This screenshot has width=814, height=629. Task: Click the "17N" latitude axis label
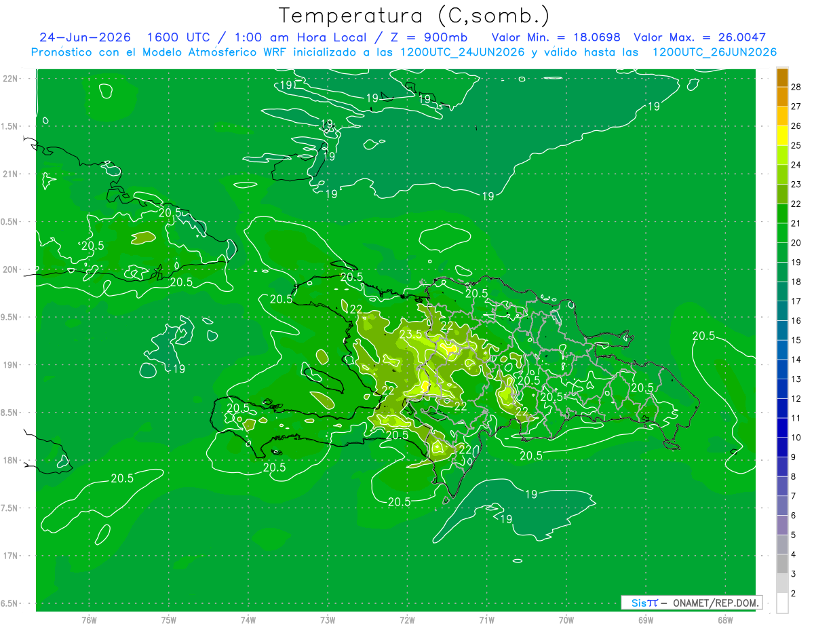click(11, 556)
